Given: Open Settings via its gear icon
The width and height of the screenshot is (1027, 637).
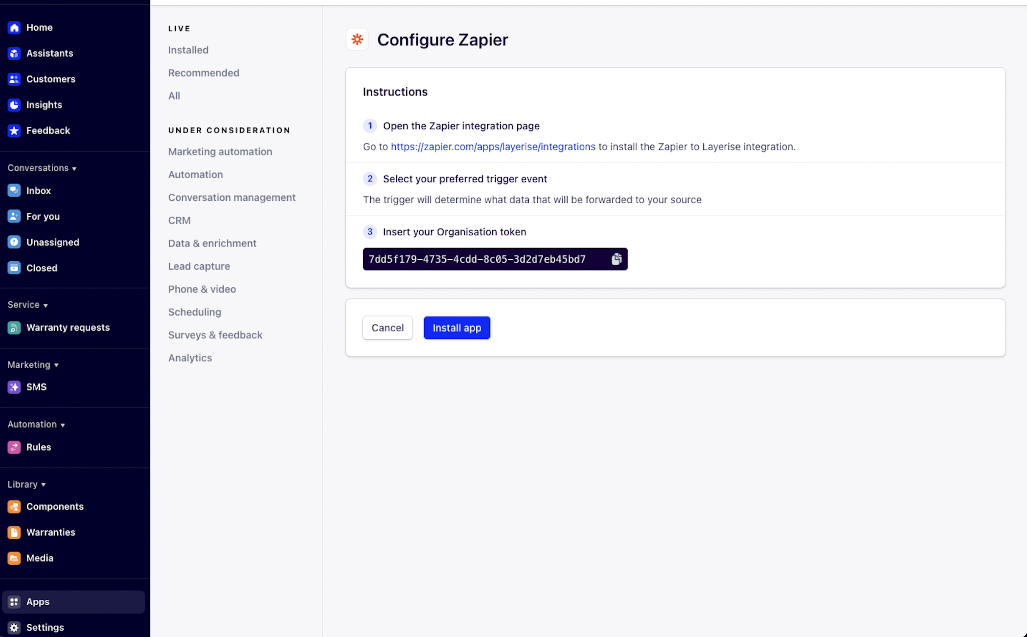Looking at the screenshot, I should pos(14,627).
